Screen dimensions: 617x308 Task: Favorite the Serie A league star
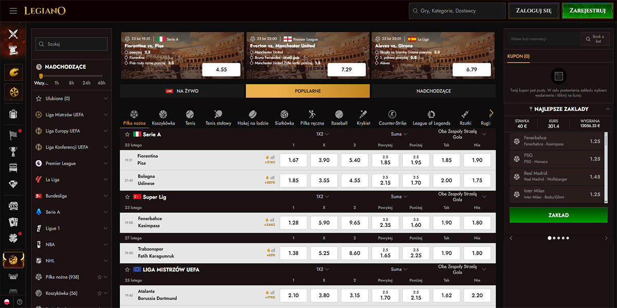pos(127,134)
